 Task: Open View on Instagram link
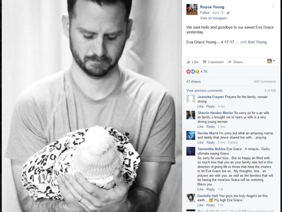[x=213, y=18]
